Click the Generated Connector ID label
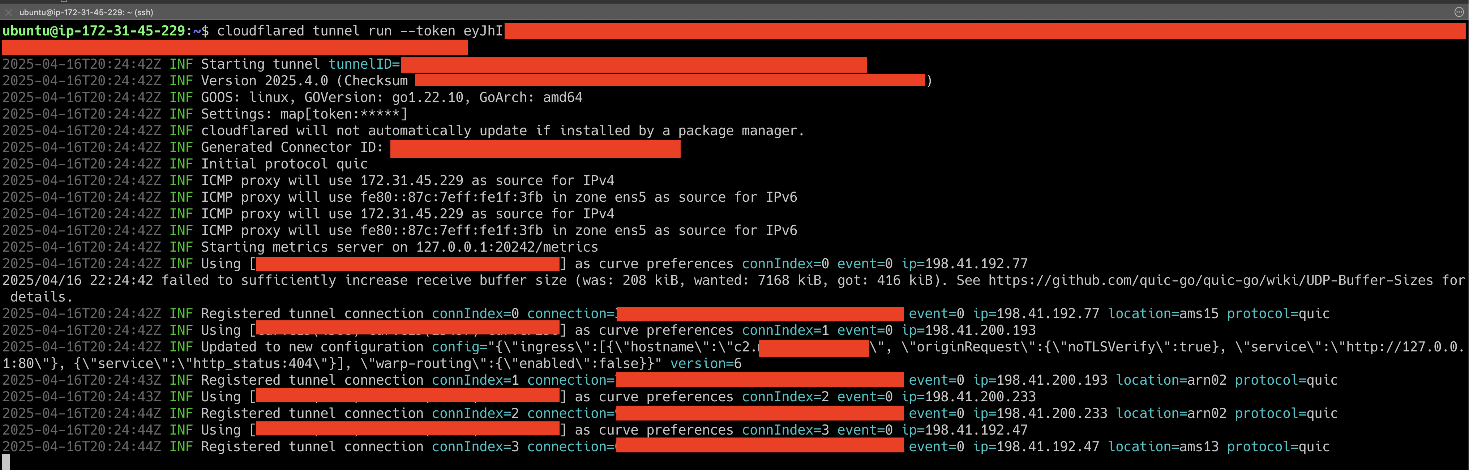The height and width of the screenshot is (470, 1469). pyautogui.click(x=292, y=147)
